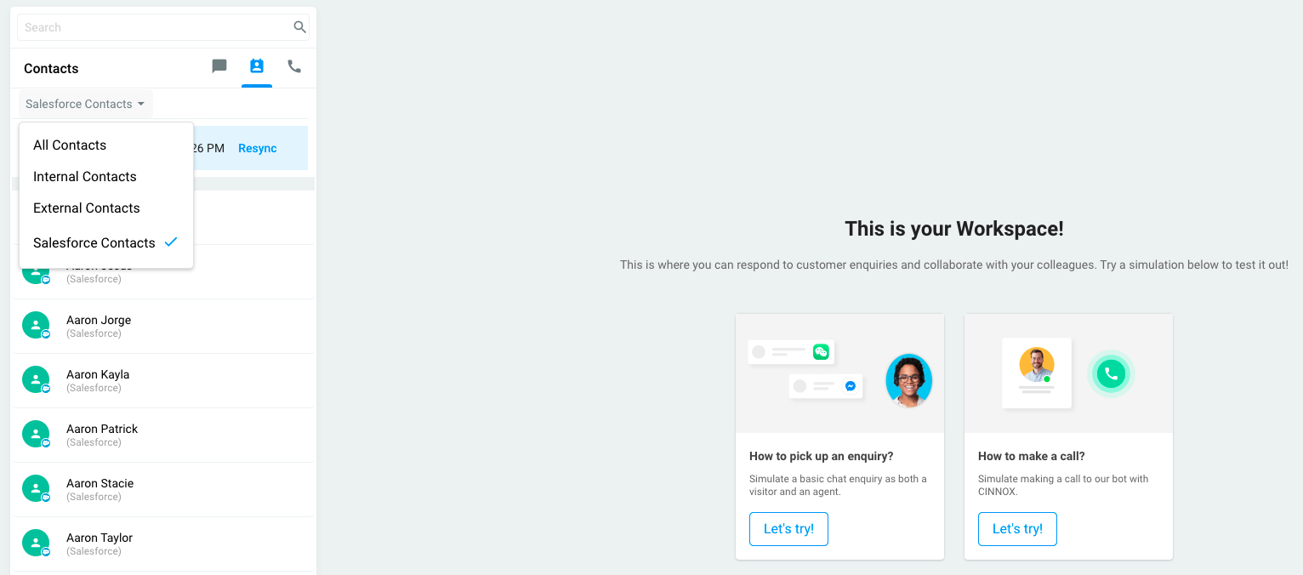Collapse the Salesforce Contacts filter dropdown
Image resolution: width=1303 pixels, height=575 pixels.
tap(85, 104)
